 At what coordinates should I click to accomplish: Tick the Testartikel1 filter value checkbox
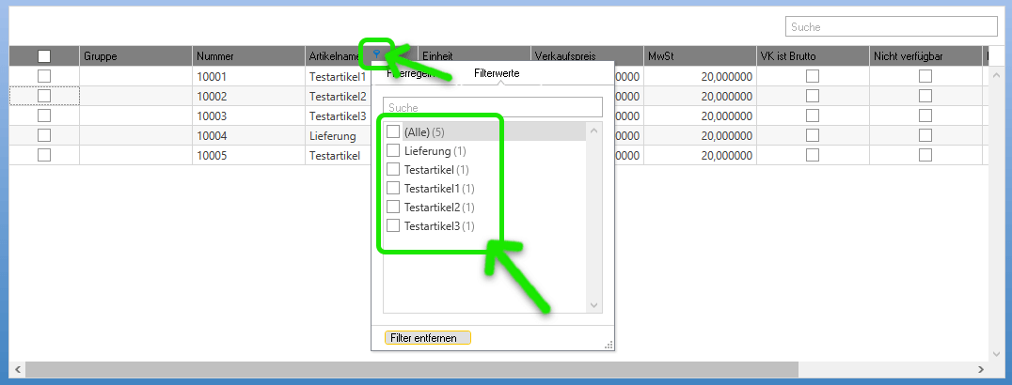point(393,189)
